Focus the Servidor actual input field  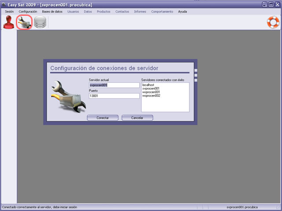[114, 85]
